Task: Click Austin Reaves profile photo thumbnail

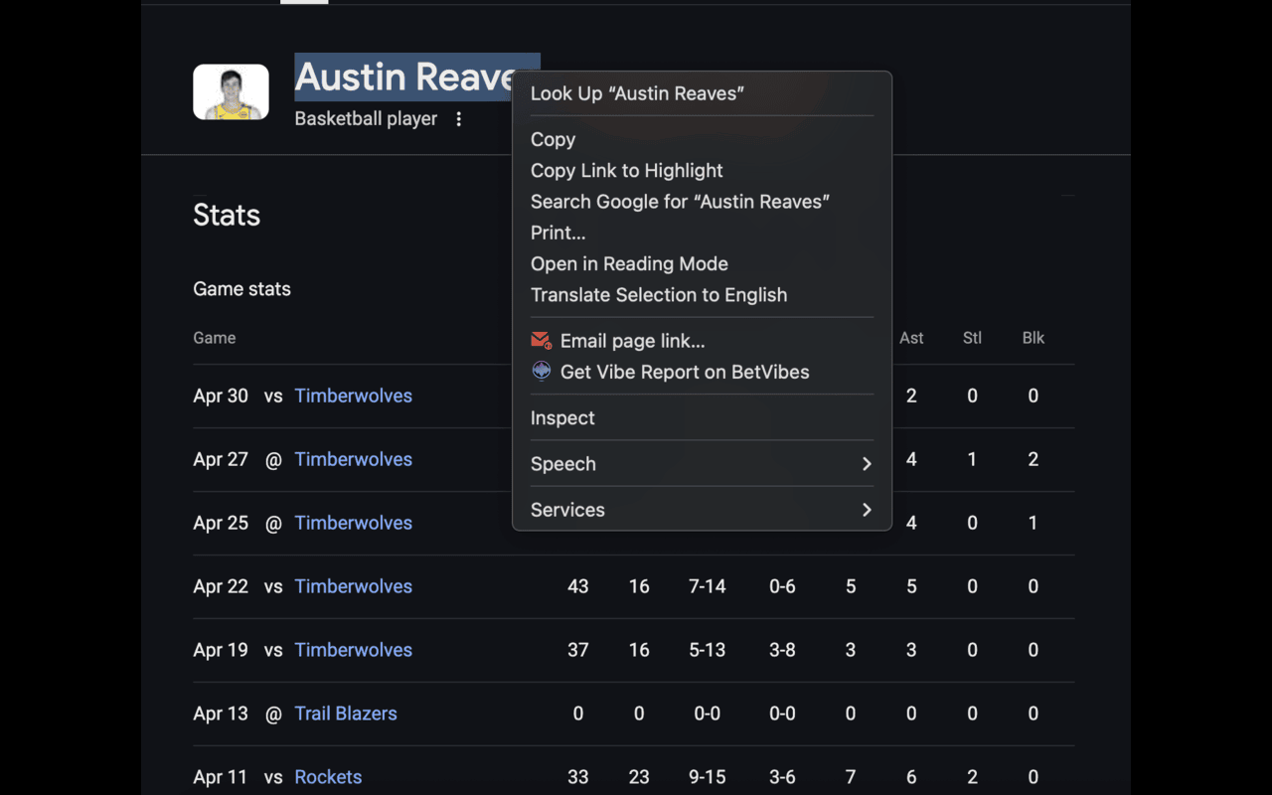Action: point(231,92)
